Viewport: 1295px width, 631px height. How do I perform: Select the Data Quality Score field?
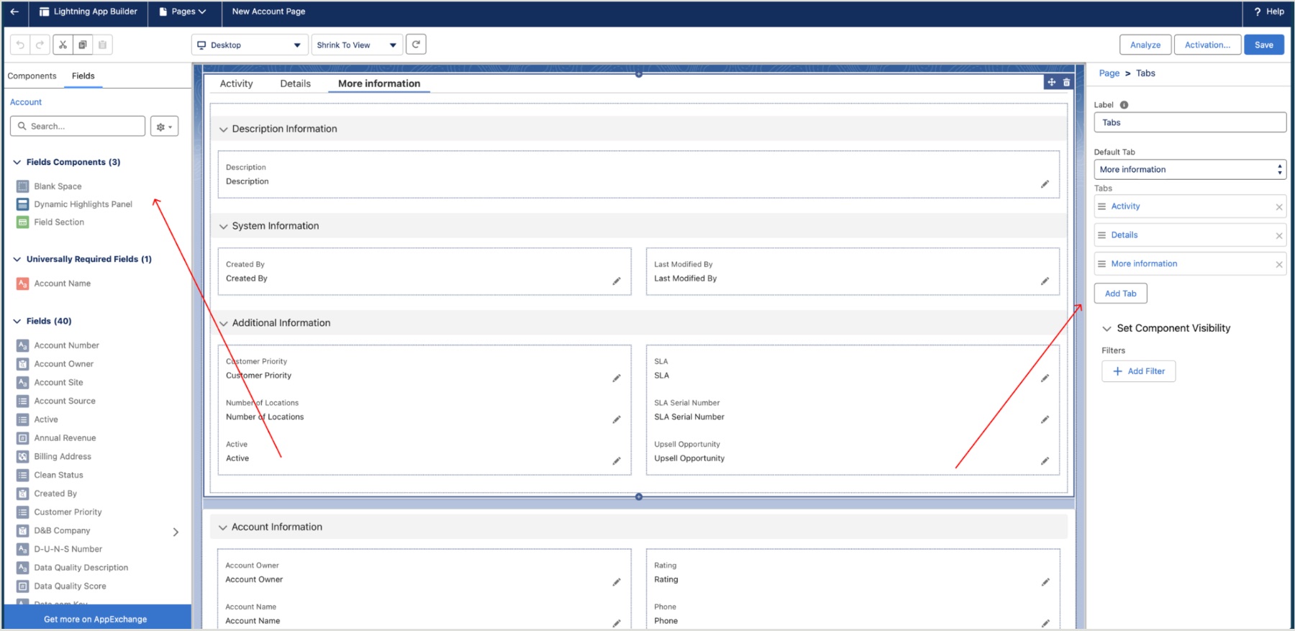(61, 586)
